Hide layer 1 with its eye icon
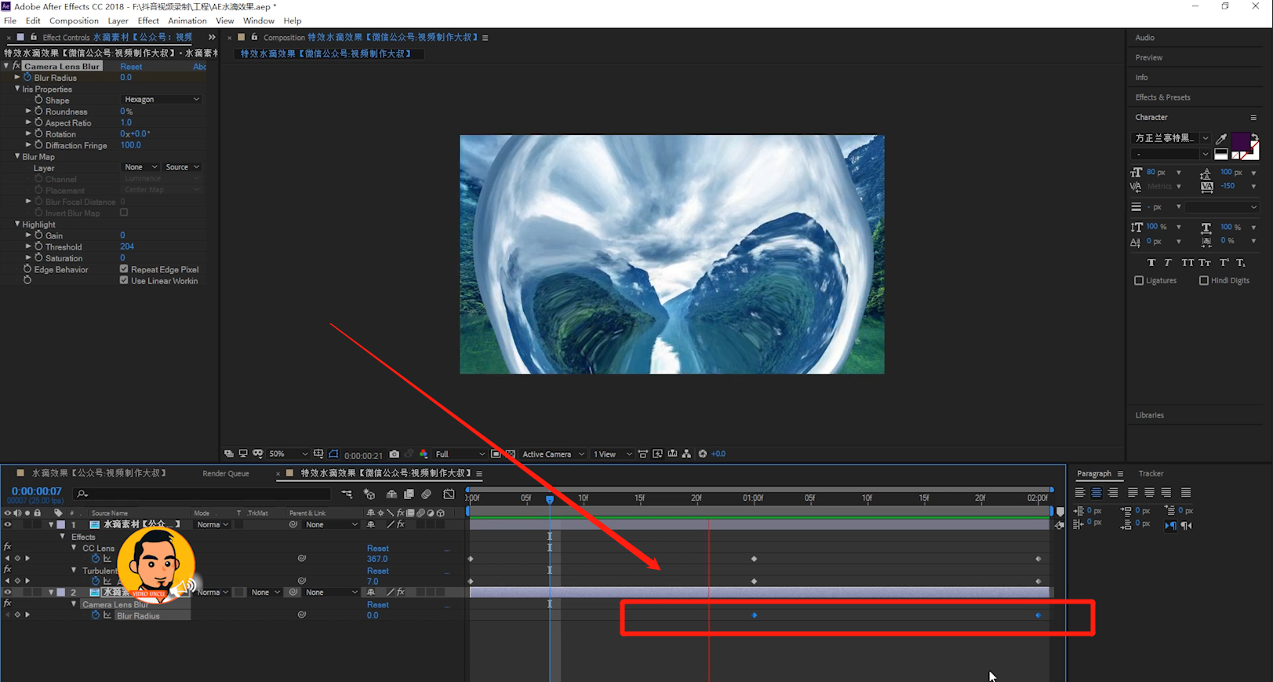This screenshot has width=1273, height=682. (8, 524)
